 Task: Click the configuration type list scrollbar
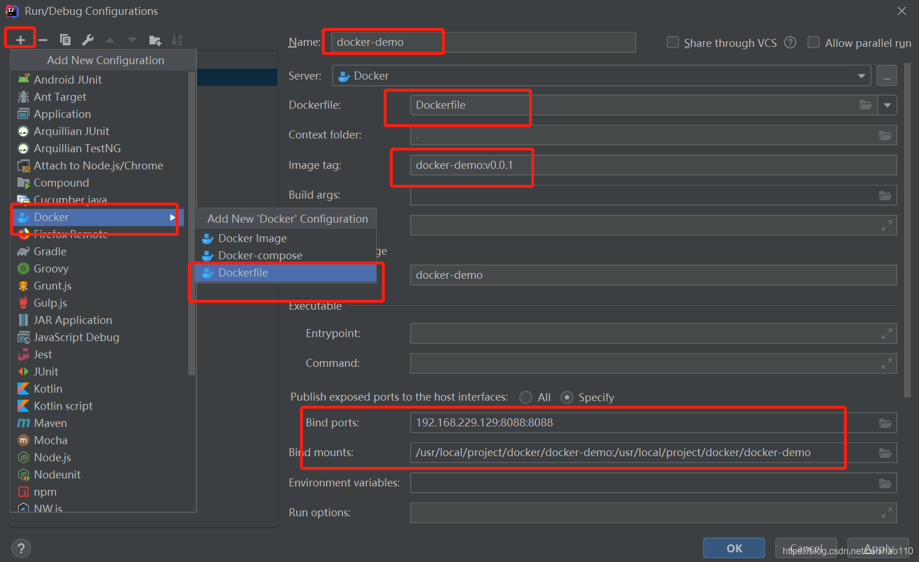[192, 223]
